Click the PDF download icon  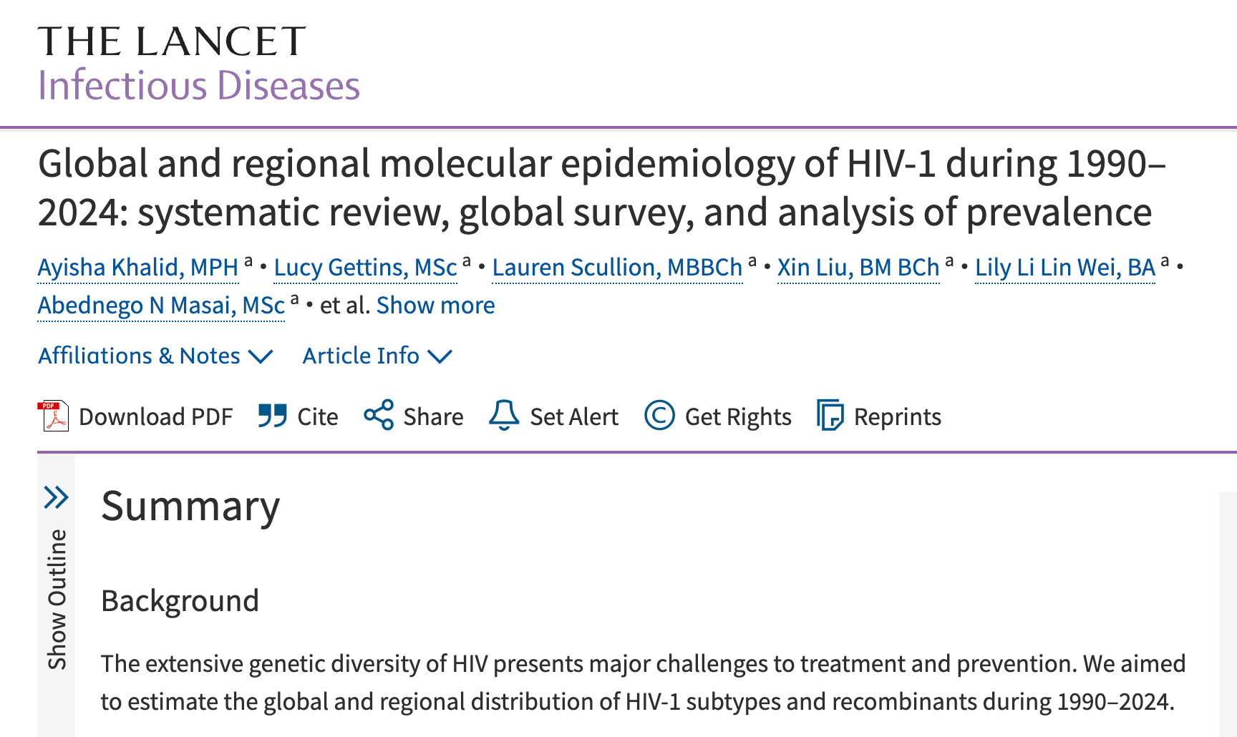(x=52, y=416)
